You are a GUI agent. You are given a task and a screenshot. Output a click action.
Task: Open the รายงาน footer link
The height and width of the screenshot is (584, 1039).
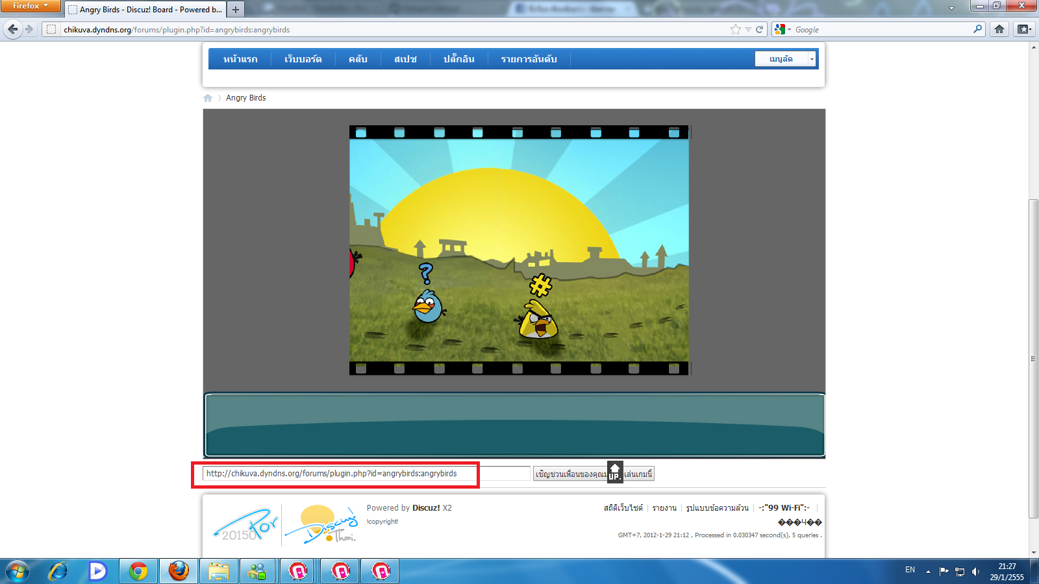click(664, 508)
